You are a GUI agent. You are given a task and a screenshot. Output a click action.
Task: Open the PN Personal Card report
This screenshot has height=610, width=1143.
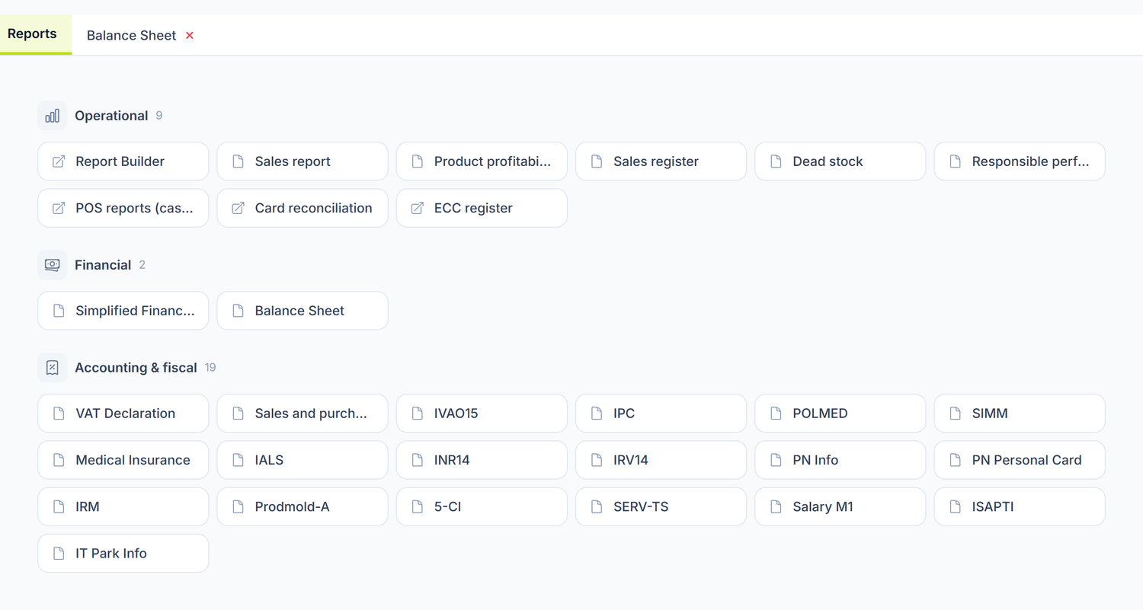point(1020,460)
